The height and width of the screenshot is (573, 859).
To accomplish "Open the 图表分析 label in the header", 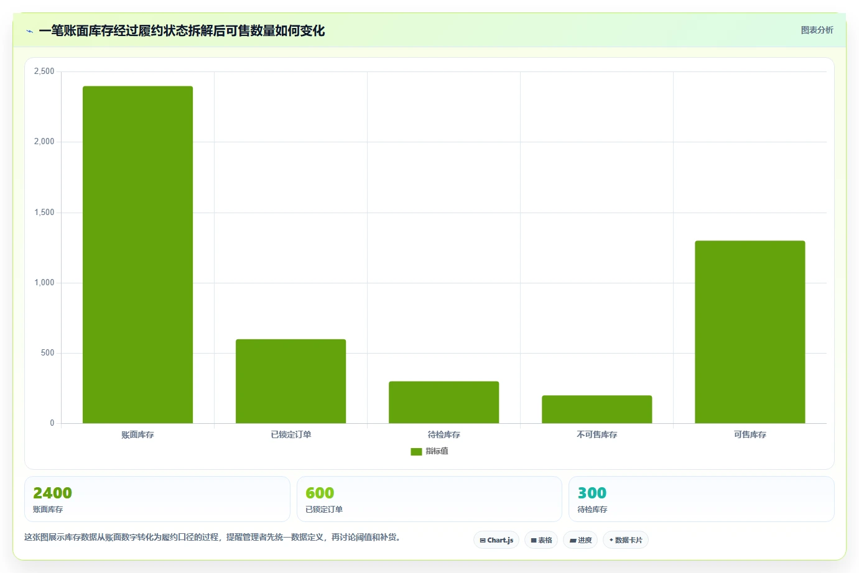I will [817, 30].
